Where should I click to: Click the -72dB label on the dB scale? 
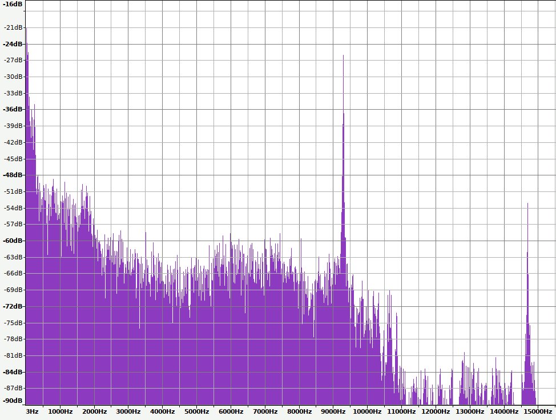coord(13,306)
